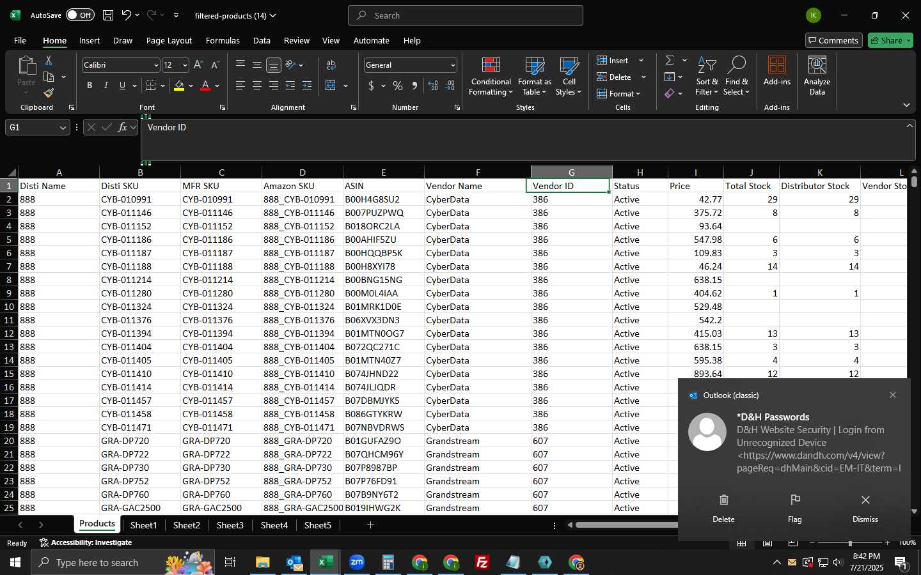This screenshot has height=575, width=921.
Task: Click the Undo arrow icon
Action: coord(127,15)
